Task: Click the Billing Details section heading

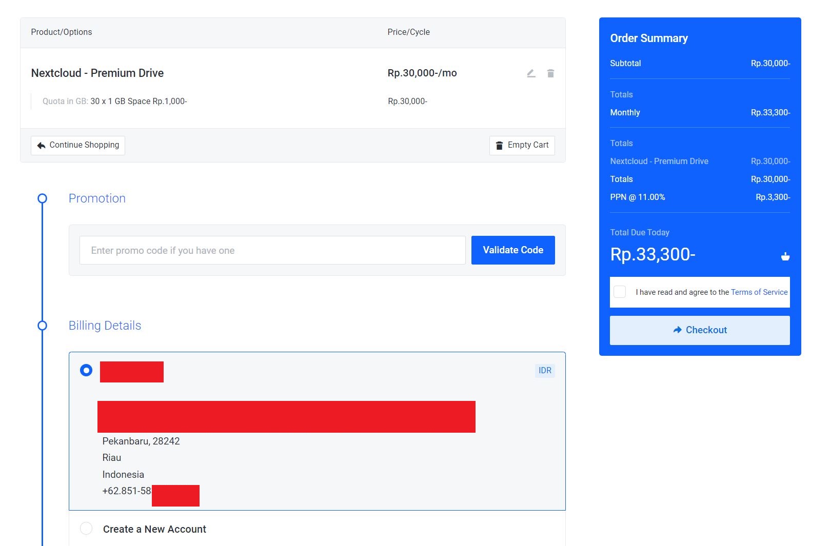Action: pyautogui.click(x=105, y=326)
